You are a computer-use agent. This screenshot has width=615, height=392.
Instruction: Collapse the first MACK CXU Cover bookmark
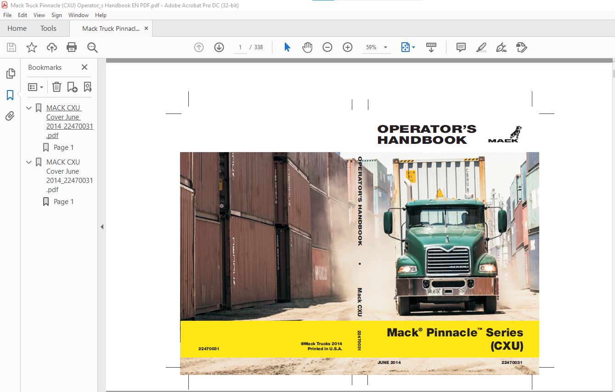pyautogui.click(x=29, y=108)
